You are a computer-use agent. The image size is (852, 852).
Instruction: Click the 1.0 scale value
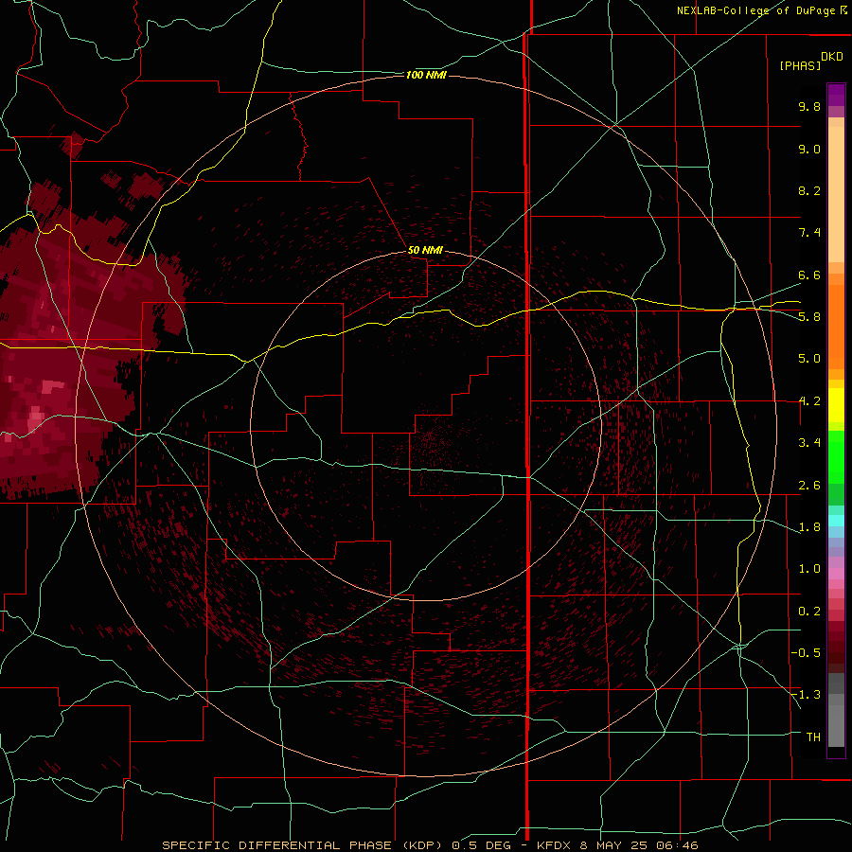click(x=809, y=569)
